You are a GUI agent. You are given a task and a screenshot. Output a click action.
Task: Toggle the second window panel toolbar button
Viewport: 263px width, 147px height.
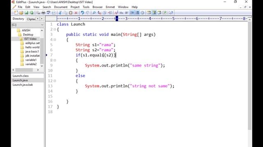click(x=154, y=13)
